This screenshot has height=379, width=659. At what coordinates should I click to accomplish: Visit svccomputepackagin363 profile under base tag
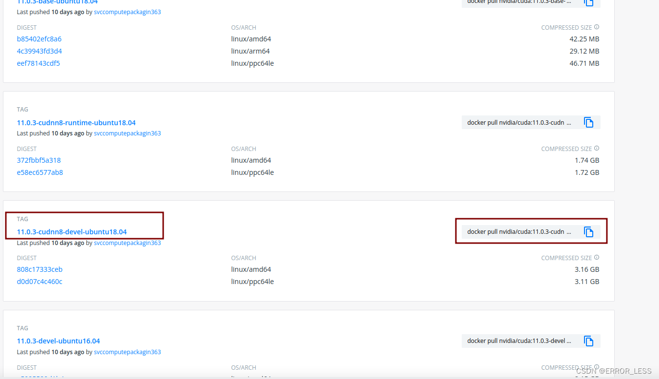(127, 12)
